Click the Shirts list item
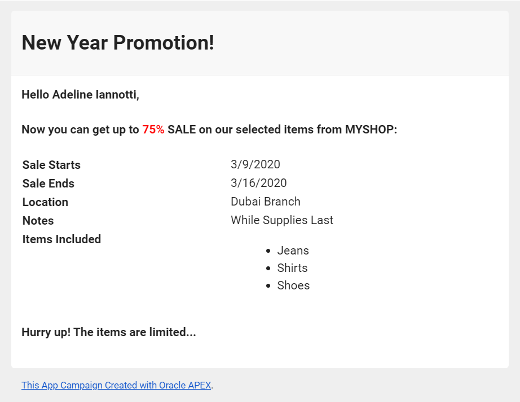 (293, 268)
